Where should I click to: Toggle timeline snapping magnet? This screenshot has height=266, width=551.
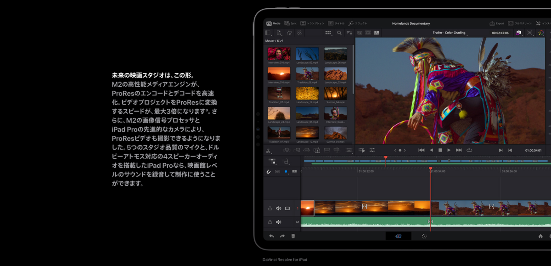pyautogui.click(x=269, y=172)
